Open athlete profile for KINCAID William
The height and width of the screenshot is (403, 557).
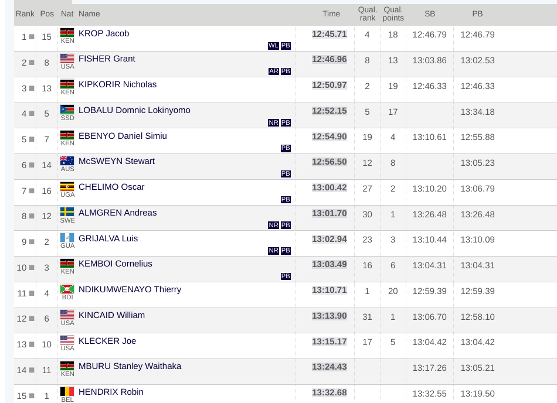tap(111, 315)
